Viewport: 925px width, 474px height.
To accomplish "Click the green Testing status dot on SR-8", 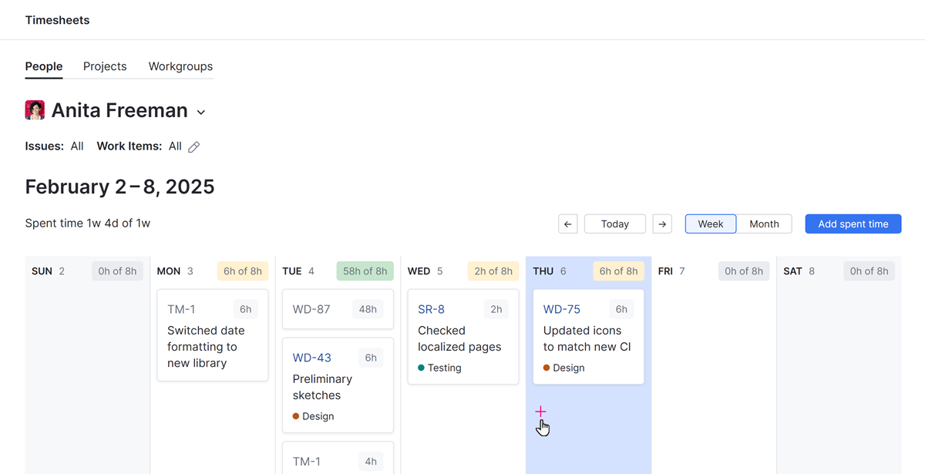I will point(422,368).
